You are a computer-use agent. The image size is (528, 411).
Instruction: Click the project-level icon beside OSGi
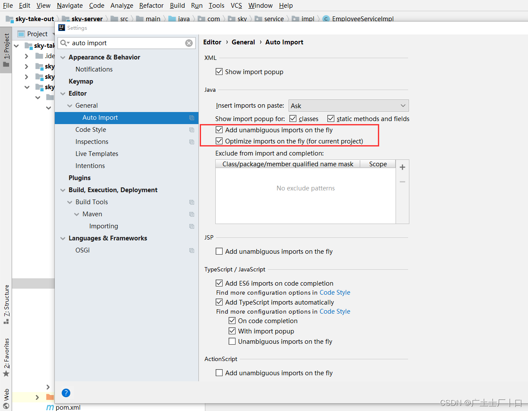pyautogui.click(x=192, y=250)
